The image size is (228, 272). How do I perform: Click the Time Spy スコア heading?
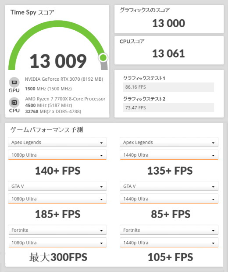32,12
